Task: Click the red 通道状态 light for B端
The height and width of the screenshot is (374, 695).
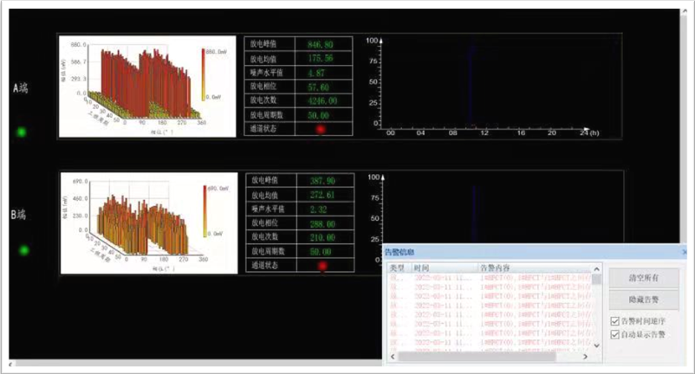Action: pos(322,266)
